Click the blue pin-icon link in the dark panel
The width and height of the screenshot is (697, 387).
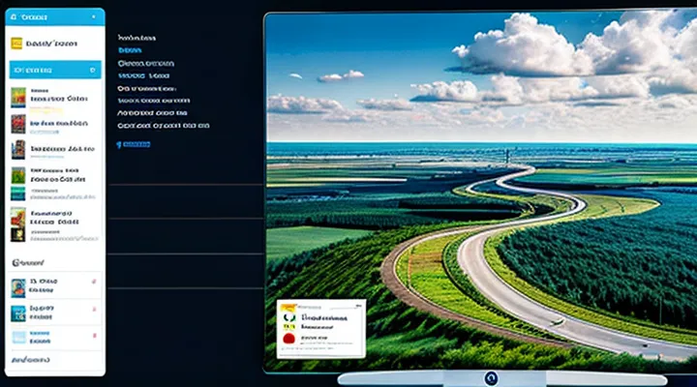tap(134, 144)
